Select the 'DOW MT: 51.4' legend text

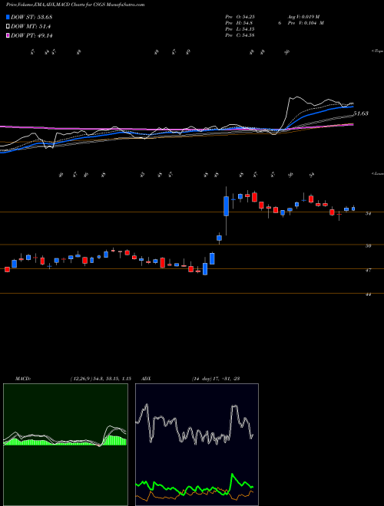pos(31,27)
